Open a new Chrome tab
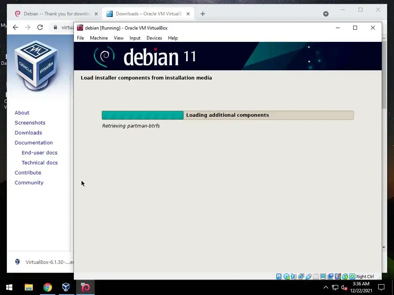The image size is (394, 295). [x=203, y=14]
